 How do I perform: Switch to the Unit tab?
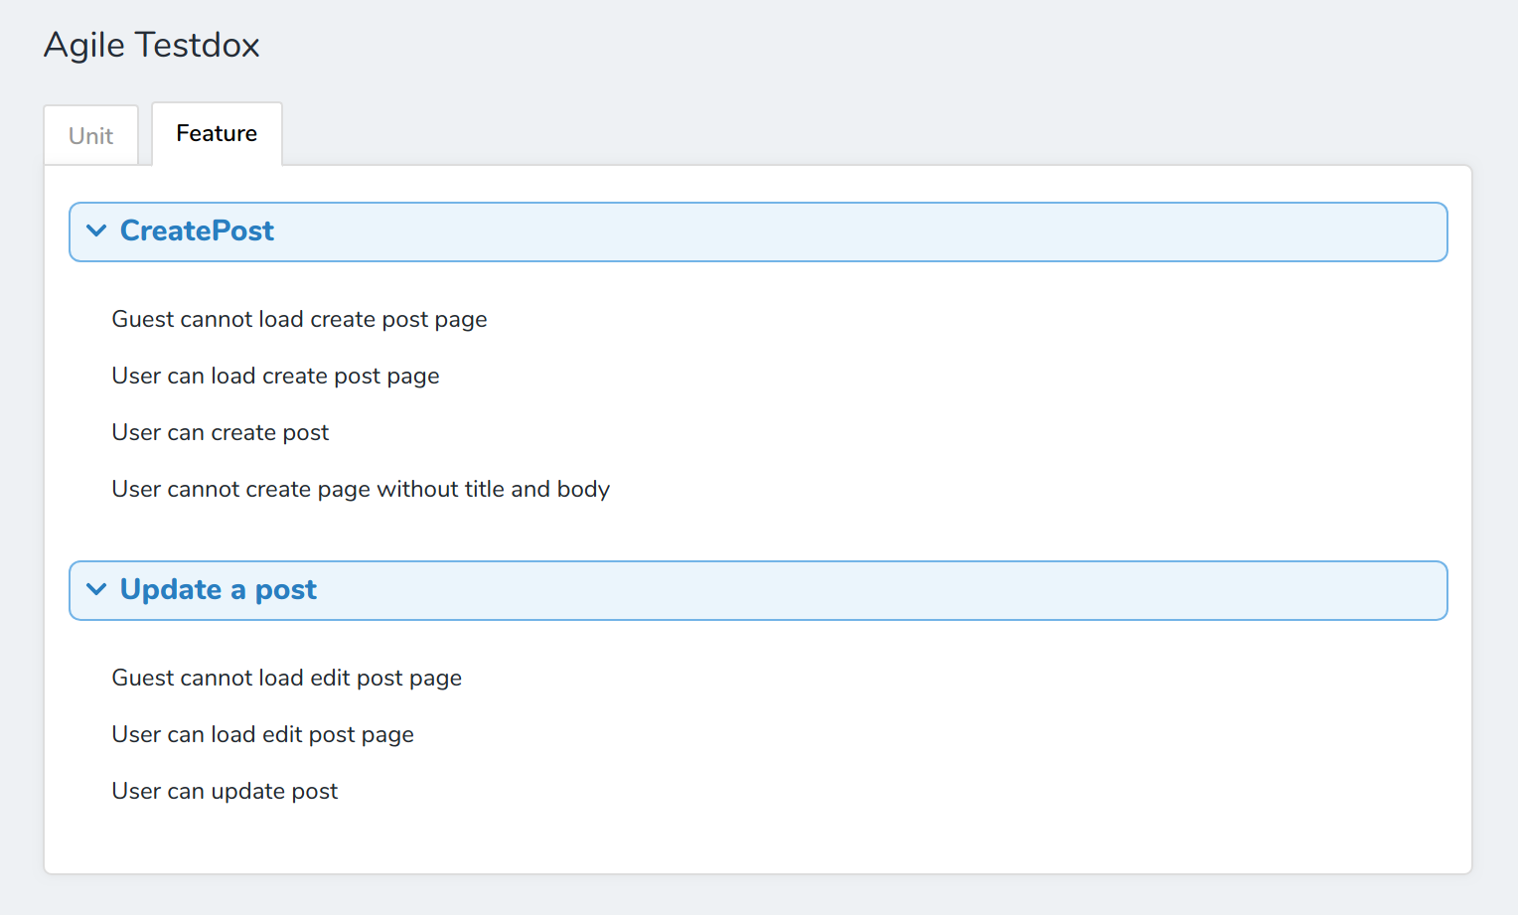[x=90, y=136]
